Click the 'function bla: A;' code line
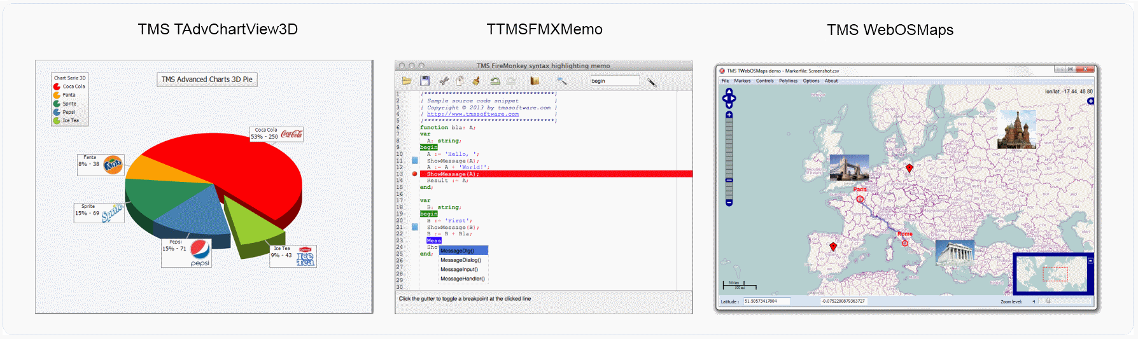The width and height of the screenshot is (1138, 339). pyautogui.click(x=448, y=127)
